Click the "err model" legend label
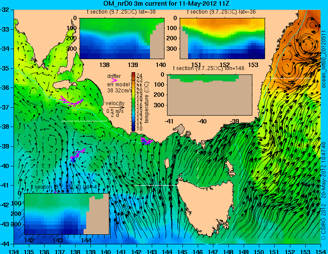The image size is (328, 254). [119, 85]
